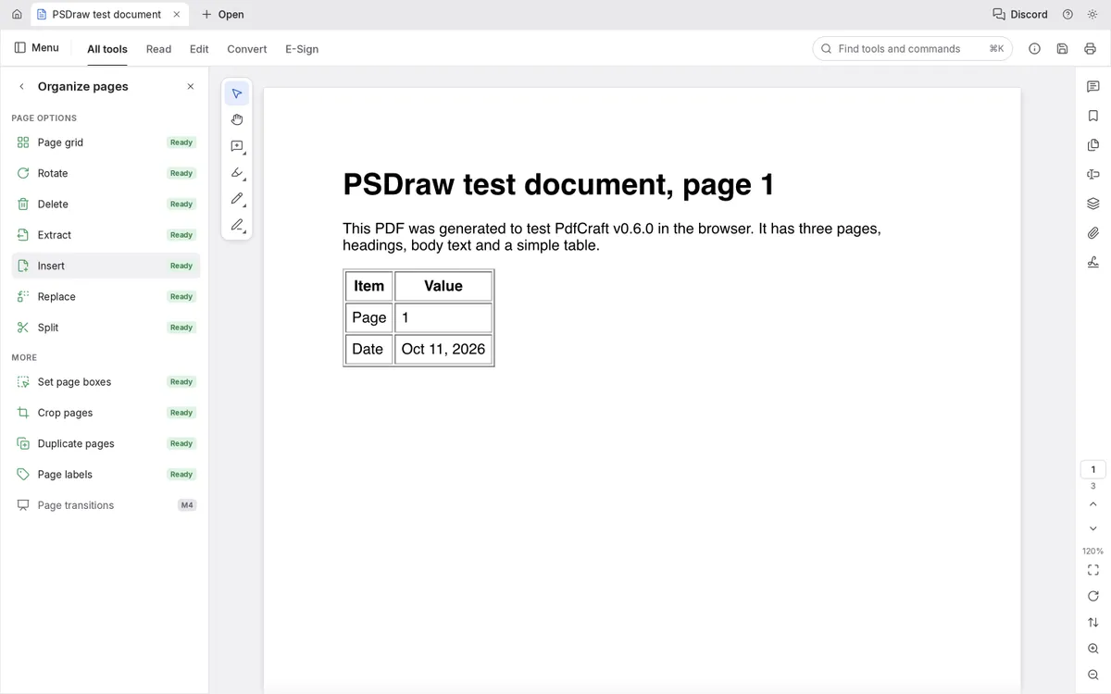
Task: Choose the underlined pen signature tool
Action: 237,225
